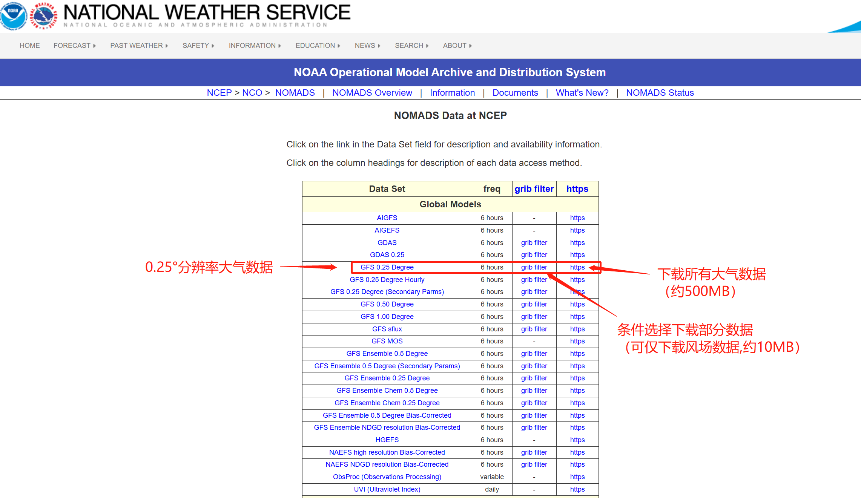
Task: Click https link in the ObsProc row
Action: [x=577, y=477]
